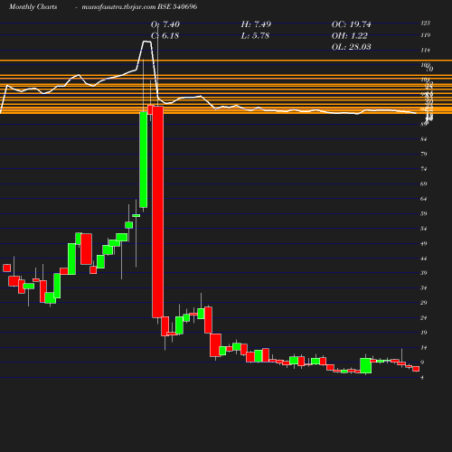452x452 pixels.
Task: Click the flat peak of the white line
Action: pos(146,42)
